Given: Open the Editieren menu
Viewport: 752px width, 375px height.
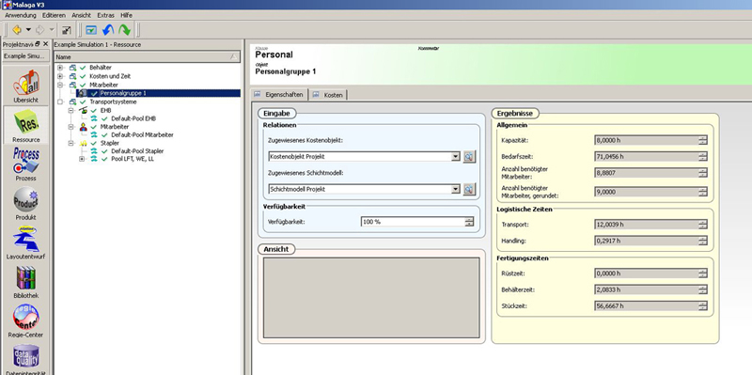Looking at the screenshot, I should tap(54, 15).
